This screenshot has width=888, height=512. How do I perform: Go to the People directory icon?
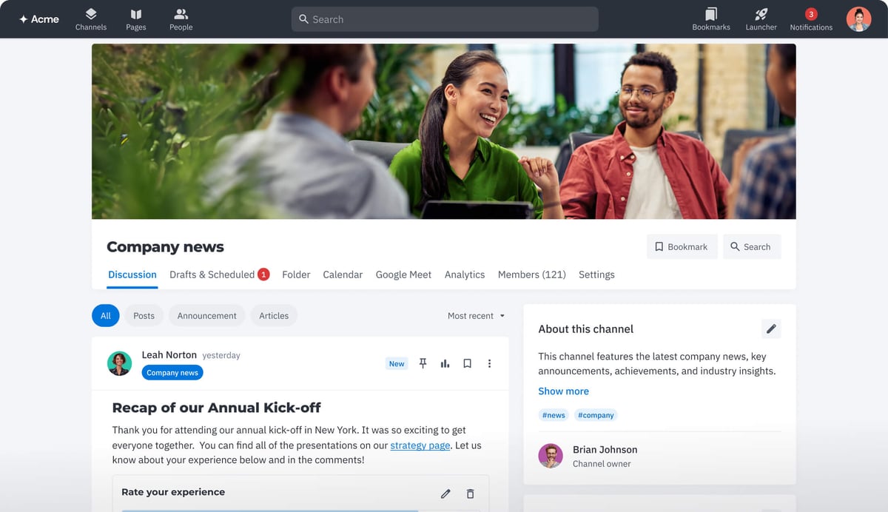[x=181, y=19]
